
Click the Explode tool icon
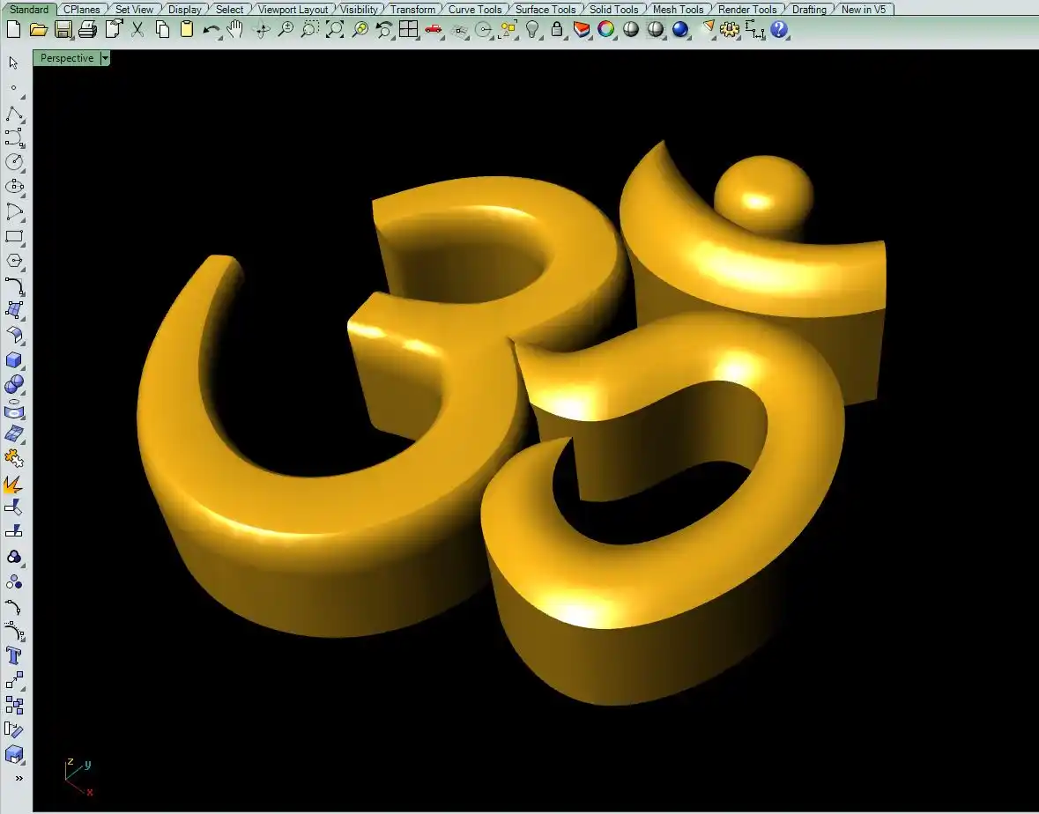coord(14,484)
